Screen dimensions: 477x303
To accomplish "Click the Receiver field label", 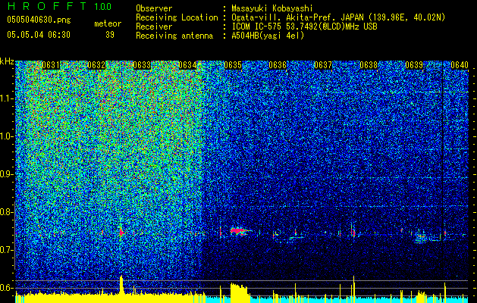I will tap(154, 27).
